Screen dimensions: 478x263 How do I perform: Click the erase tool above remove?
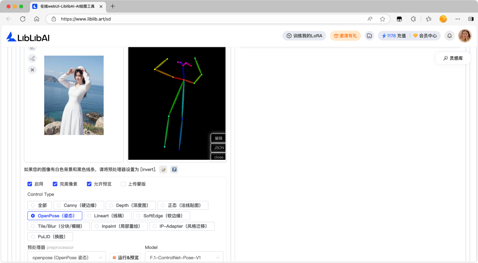[32, 58]
